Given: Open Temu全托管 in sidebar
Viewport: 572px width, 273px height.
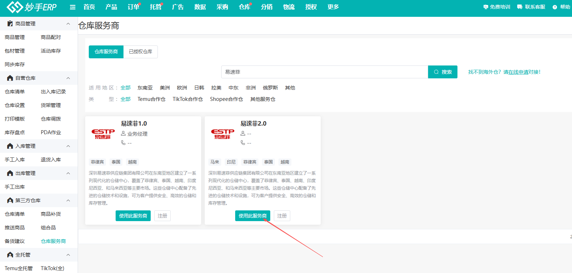Looking at the screenshot, I should [19, 268].
